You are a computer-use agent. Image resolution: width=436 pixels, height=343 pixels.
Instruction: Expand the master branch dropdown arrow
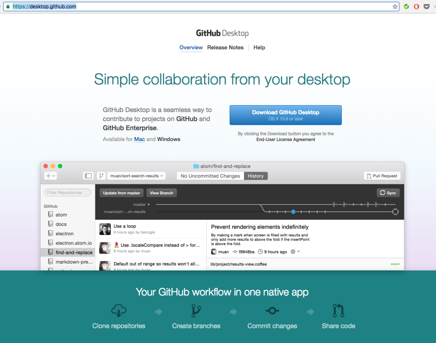pos(149,205)
